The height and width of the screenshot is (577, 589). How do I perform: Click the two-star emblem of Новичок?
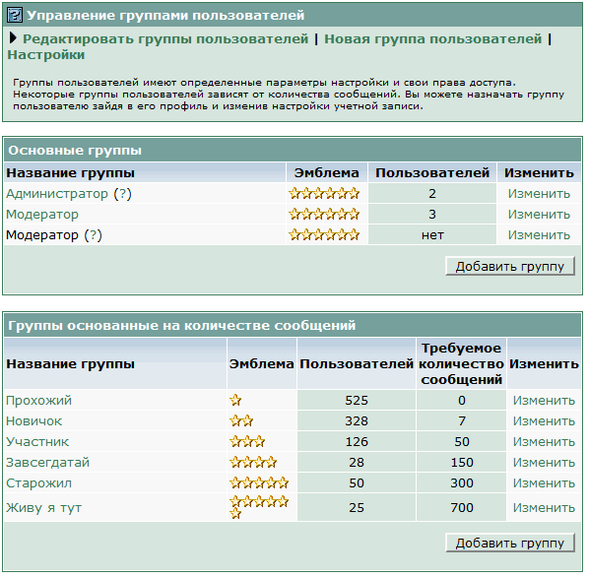(x=241, y=420)
